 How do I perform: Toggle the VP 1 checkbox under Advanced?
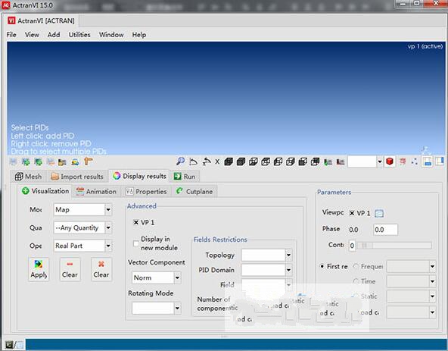click(x=136, y=222)
